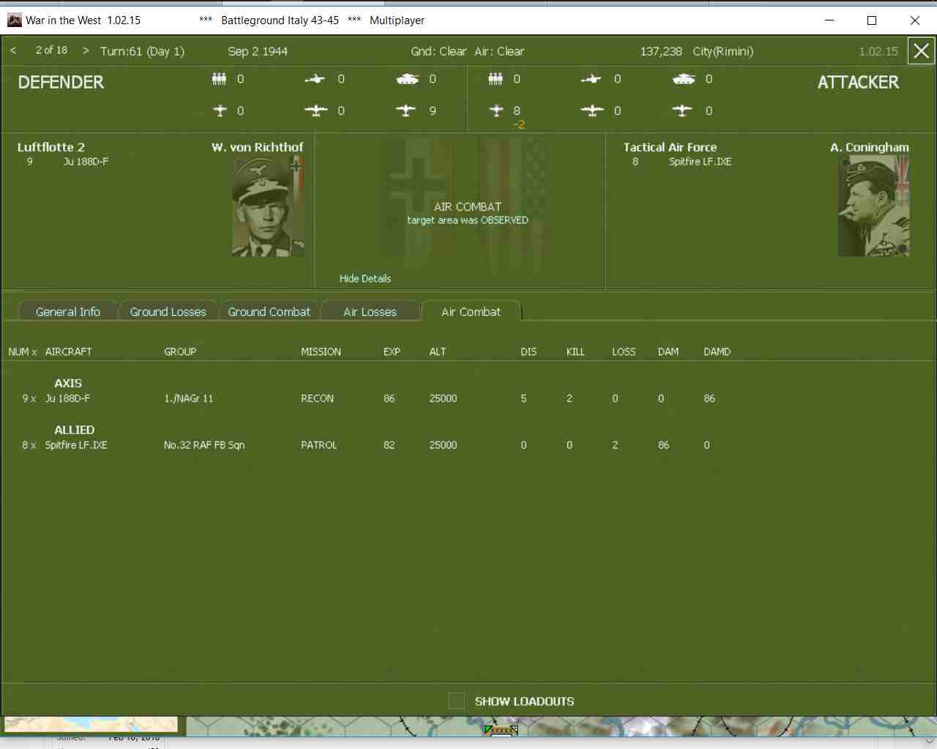Click the defender's multi-engine bomber icon
This screenshot has width=937, height=749.
coord(316,110)
